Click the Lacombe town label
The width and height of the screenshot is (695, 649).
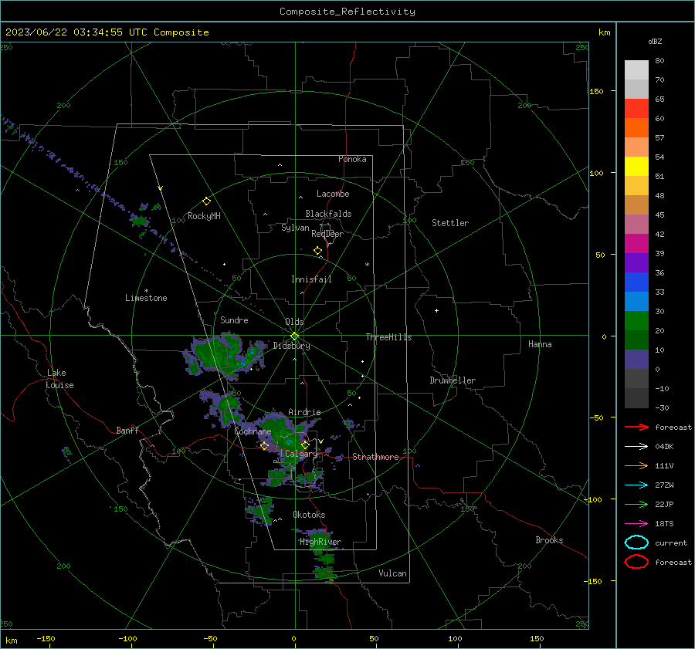click(333, 194)
